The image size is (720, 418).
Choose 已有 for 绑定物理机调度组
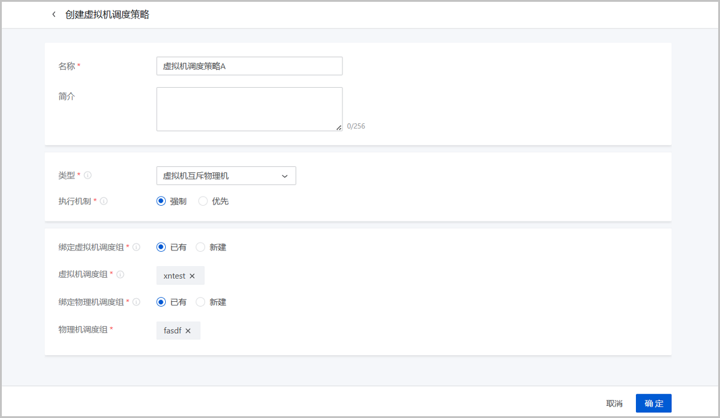click(161, 302)
